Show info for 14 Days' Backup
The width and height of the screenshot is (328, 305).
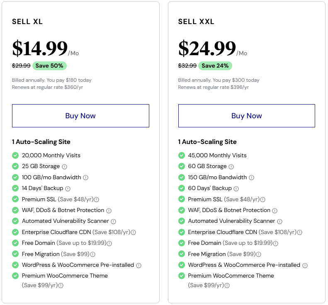point(68,189)
